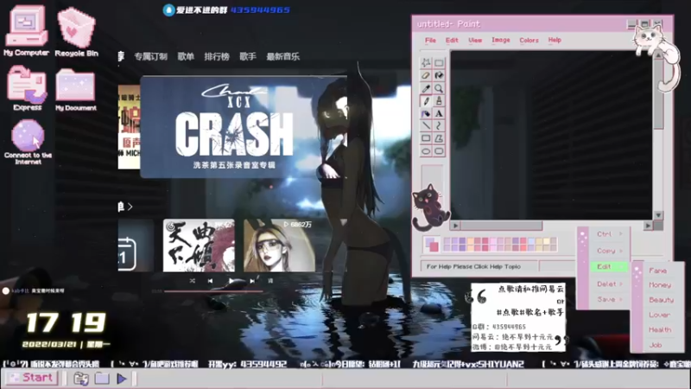The image size is (691, 389).
Task: Click the Paint horizontal scrollbar right arrow
Action: pyautogui.click(x=648, y=226)
